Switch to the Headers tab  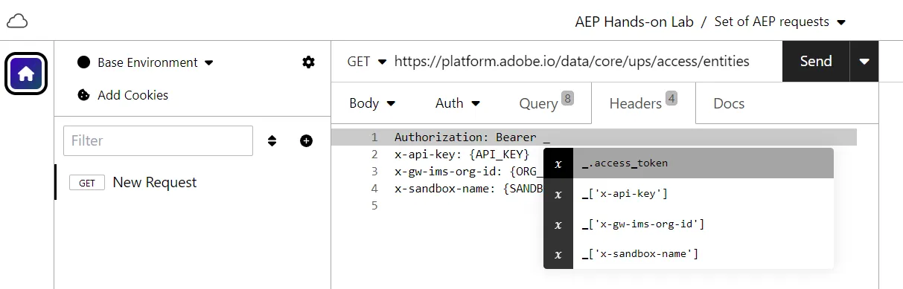[643, 103]
